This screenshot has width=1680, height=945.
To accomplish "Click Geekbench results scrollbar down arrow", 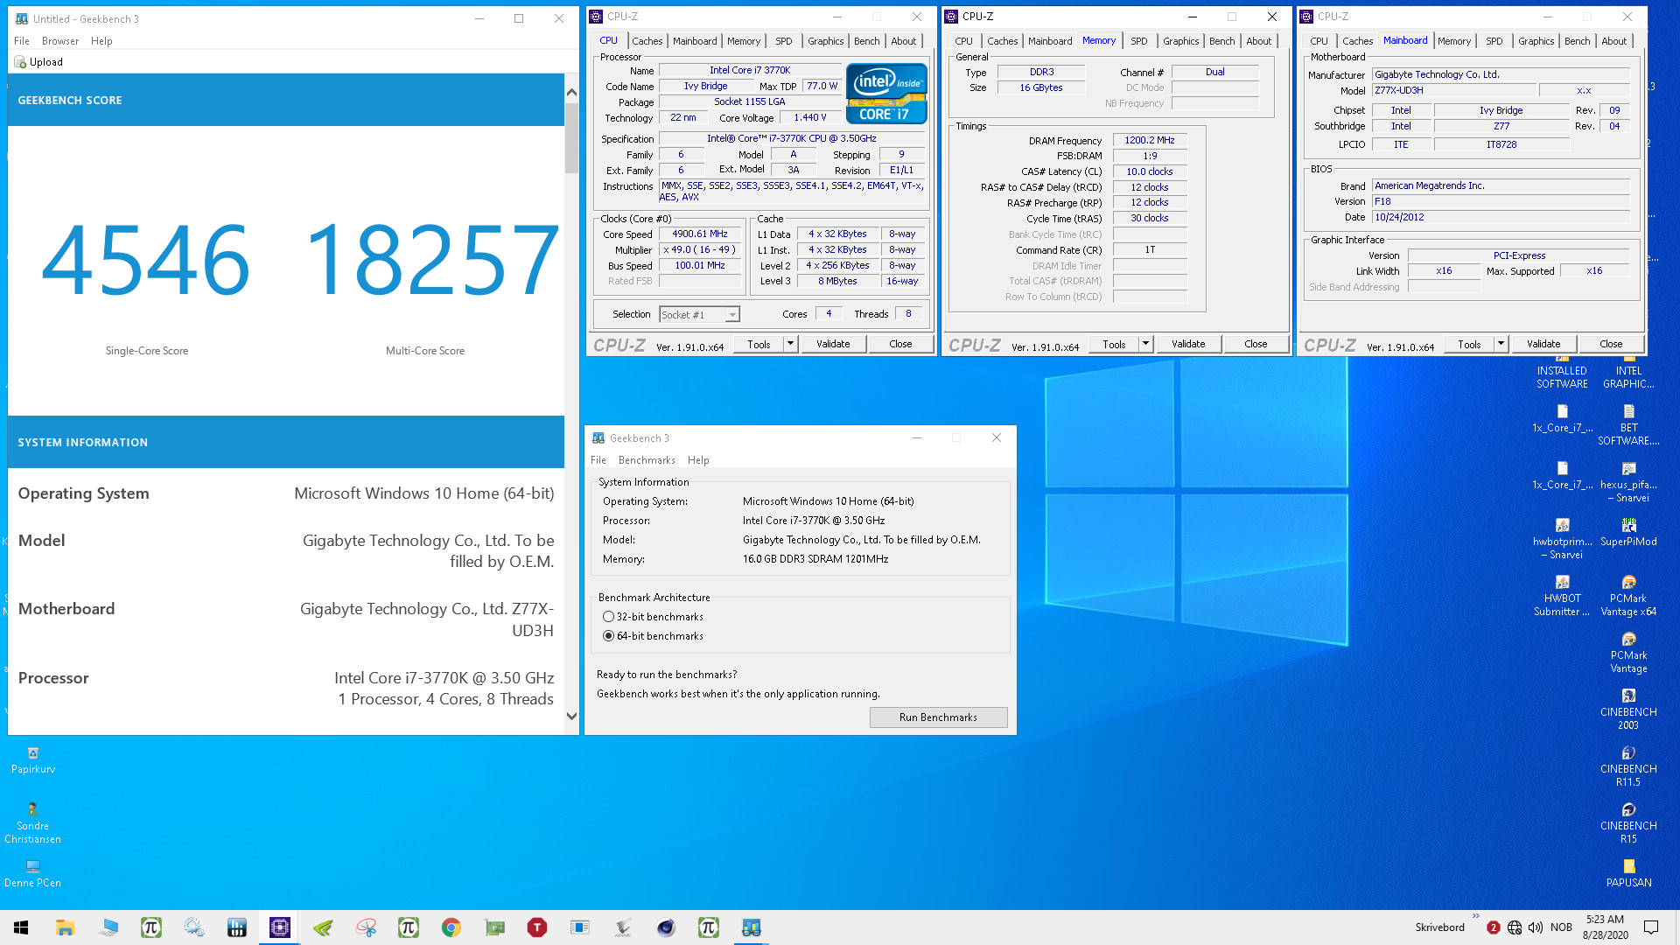I will (571, 716).
